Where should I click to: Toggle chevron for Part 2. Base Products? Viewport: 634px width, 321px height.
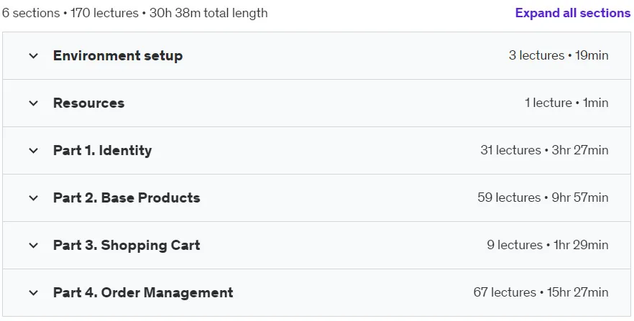tap(34, 198)
